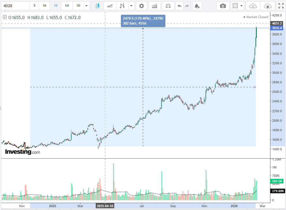Click the 4200.0 price axis label

tap(277, 15)
